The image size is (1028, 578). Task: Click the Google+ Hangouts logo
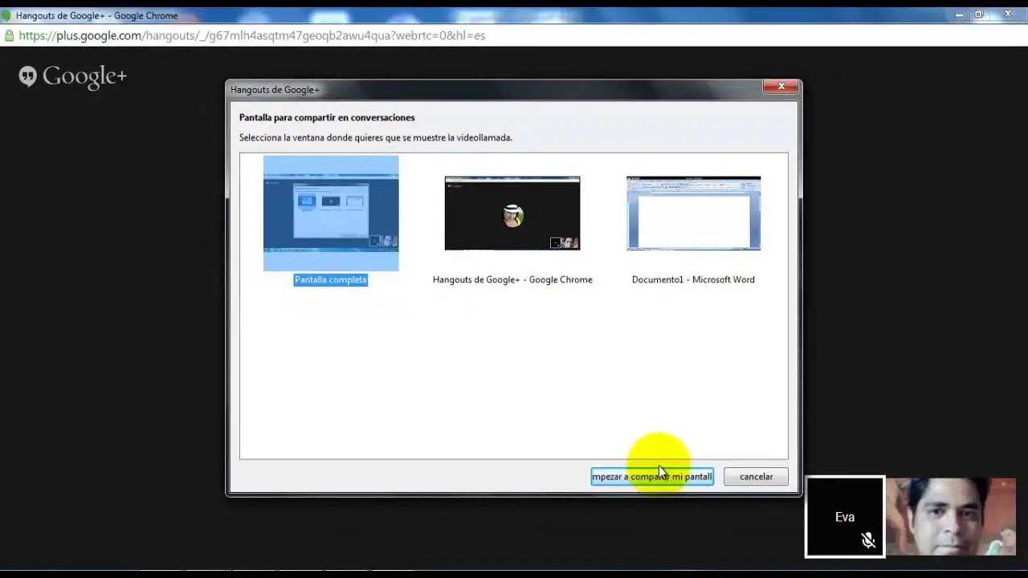click(72, 76)
